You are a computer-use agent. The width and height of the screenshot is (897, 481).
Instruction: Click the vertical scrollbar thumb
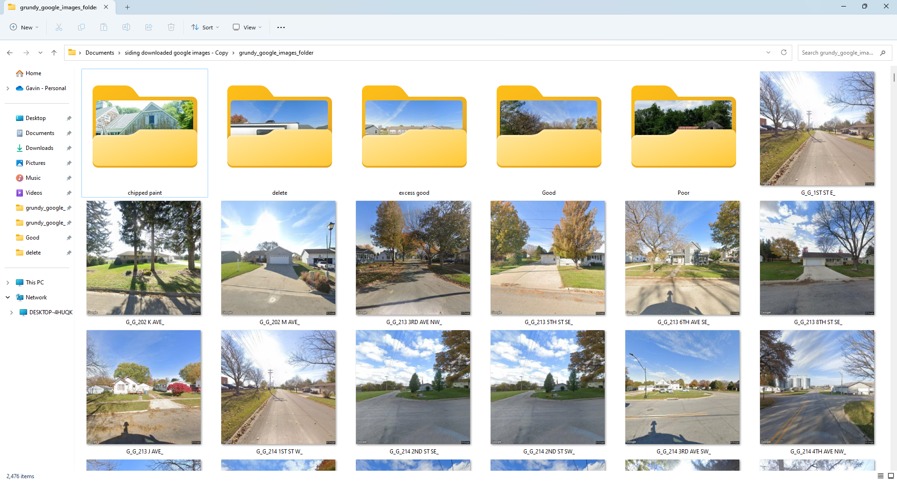pos(894,77)
